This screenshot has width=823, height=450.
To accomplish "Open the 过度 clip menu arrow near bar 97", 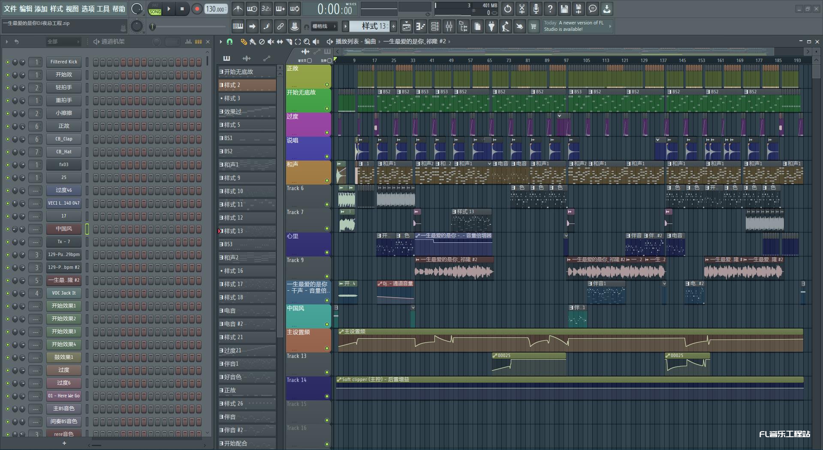I will [x=559, y=116].
